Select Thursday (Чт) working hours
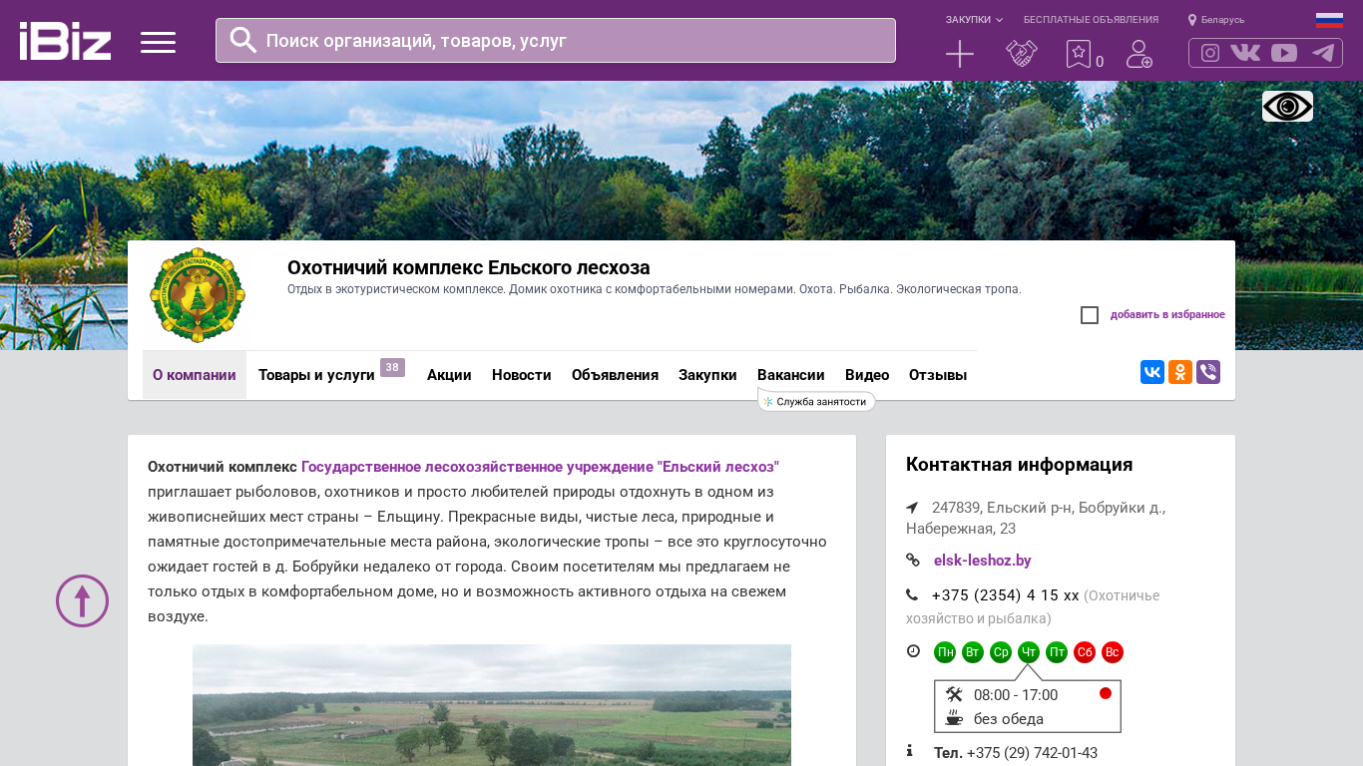1363x766 pixels. click(x=1029, y=652)
